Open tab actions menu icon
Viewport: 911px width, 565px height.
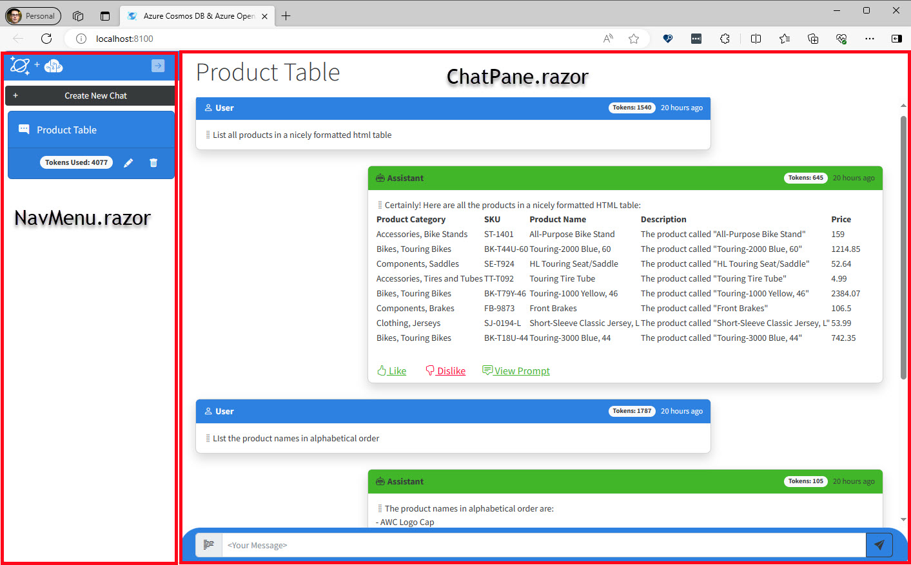(x=105, y=16)
